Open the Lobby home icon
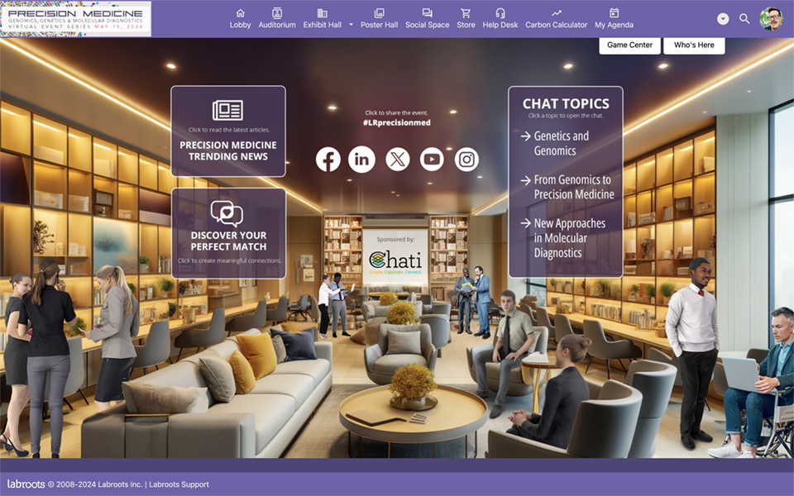The width and height of the screenshot is (794, 496). click(241, 13)
